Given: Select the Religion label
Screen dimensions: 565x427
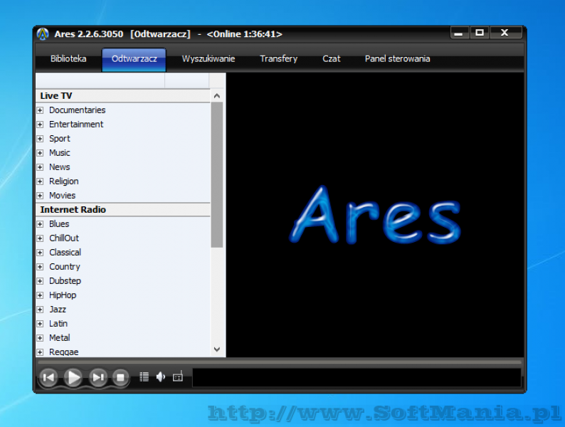Looking at the screenshot, I should pos(64,181).
